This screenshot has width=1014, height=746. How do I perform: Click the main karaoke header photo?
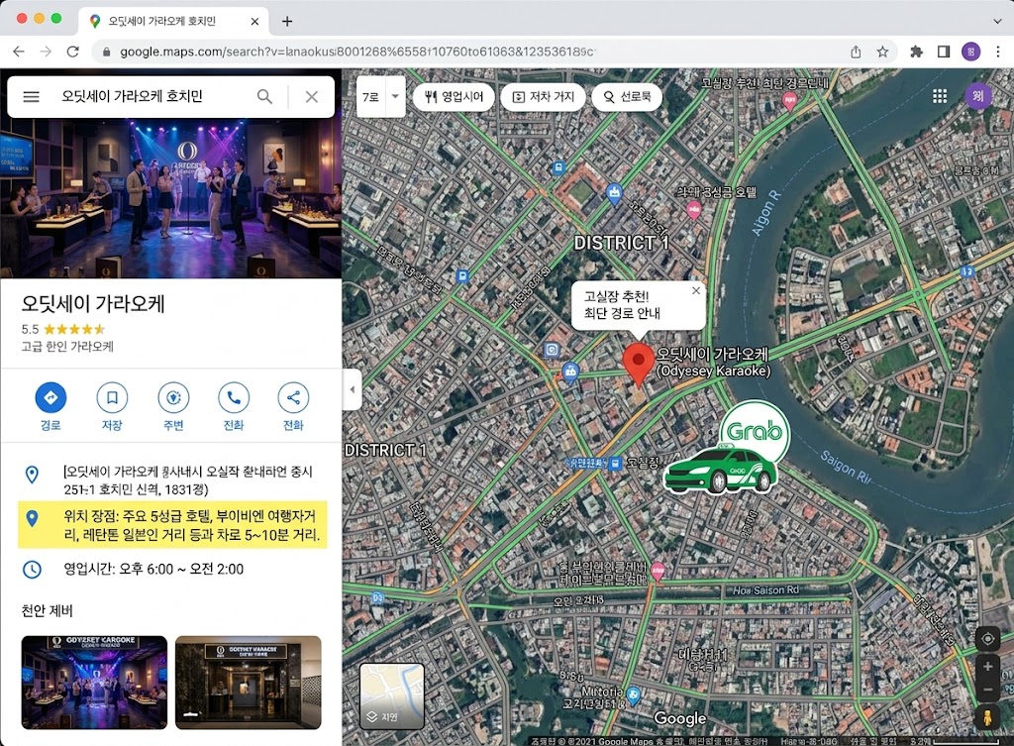(170, 198)
